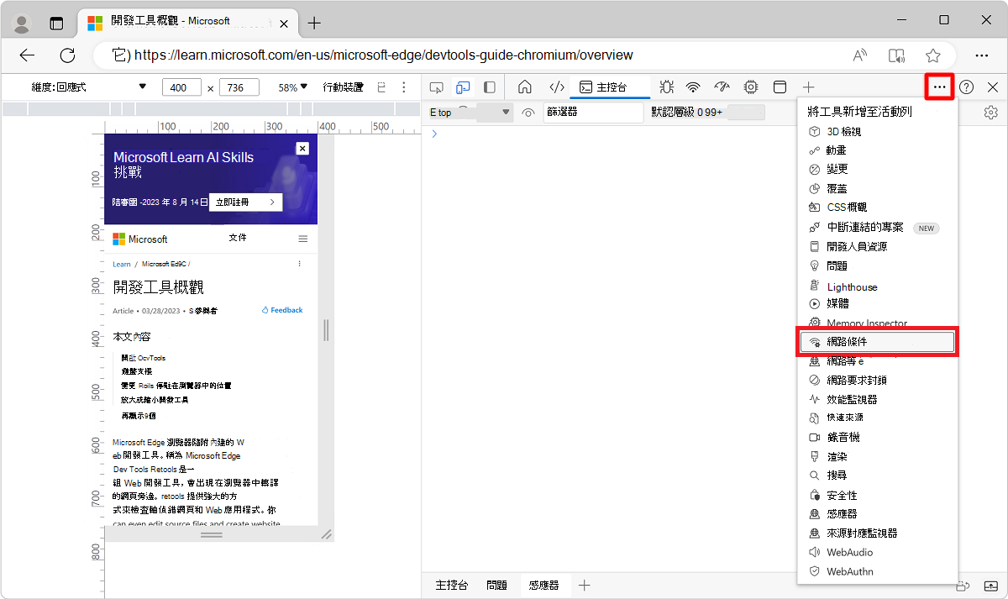Open the Memory panel icon

[750, 87]
